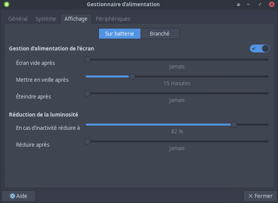Click the Gestionnaire d'alimentation title text
Screen dimensions: 278x203
[x=123, y=4]
